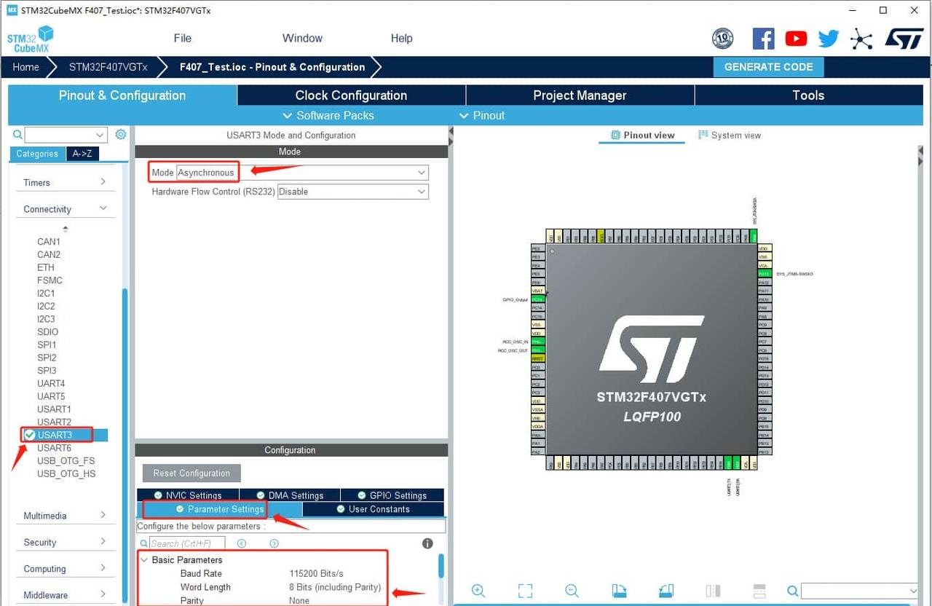Image resolution: width=932 pixels, height=606 pixels.
Task: Click the Facebook icon in the header
Action: point(763,38)
